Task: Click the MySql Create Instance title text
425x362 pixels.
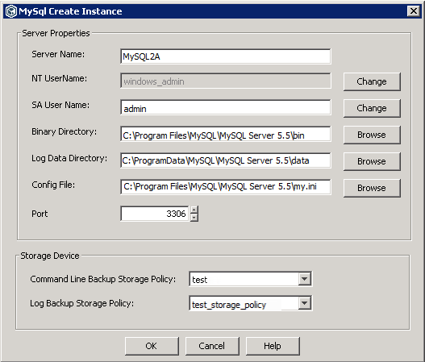Action: click(x=70, y=11)
